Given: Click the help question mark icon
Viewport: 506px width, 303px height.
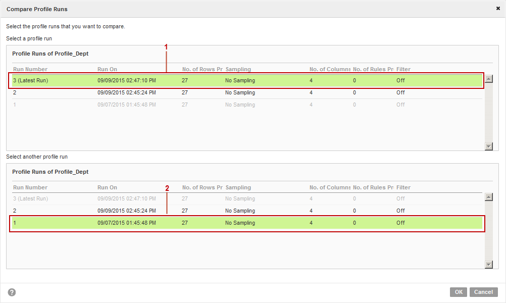Looking at the screenshot, I should coord(12,292).
